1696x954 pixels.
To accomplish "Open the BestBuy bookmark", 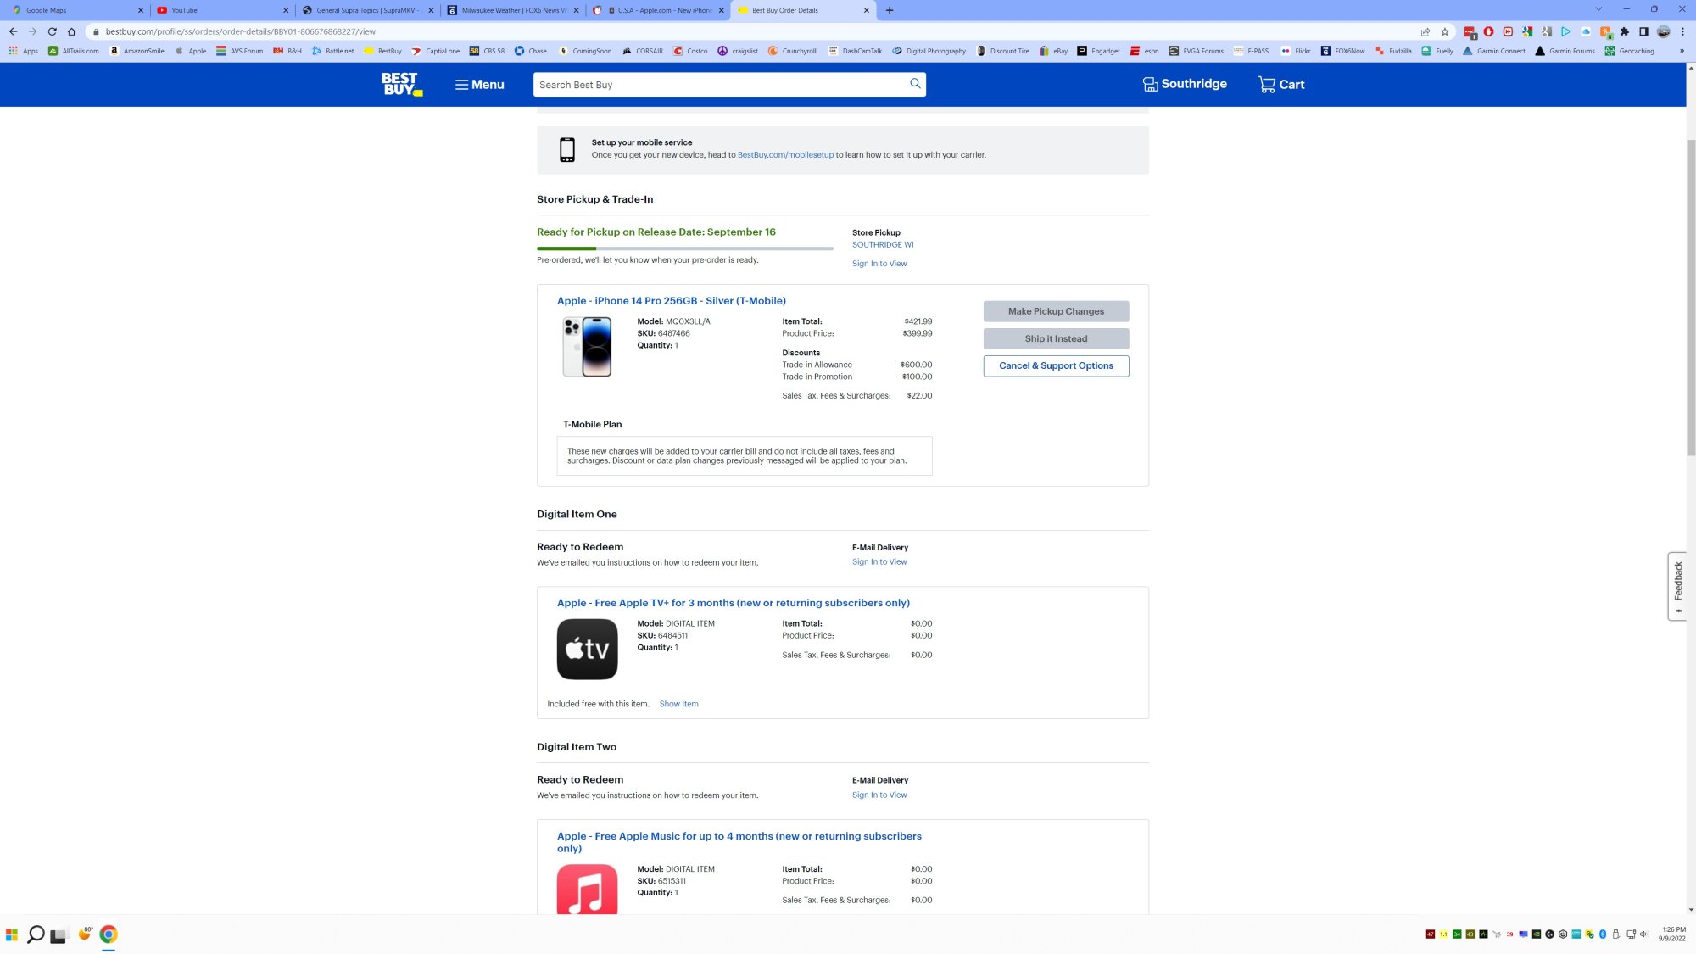I will pyautogui.click(x=382, y=51).
